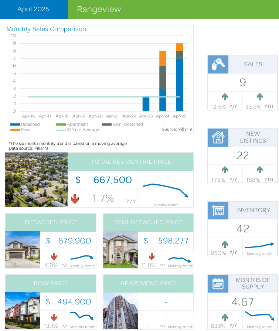Click red down arrow in Row Price card

click(x=54, y=317)
